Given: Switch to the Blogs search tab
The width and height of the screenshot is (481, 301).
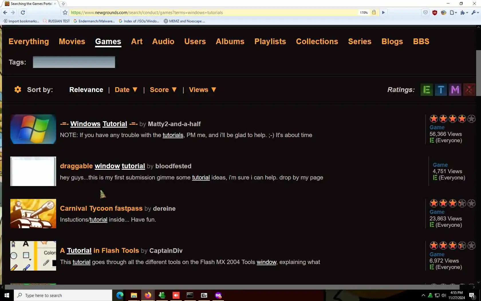Looking at the screenshot, I should point(392,41).
